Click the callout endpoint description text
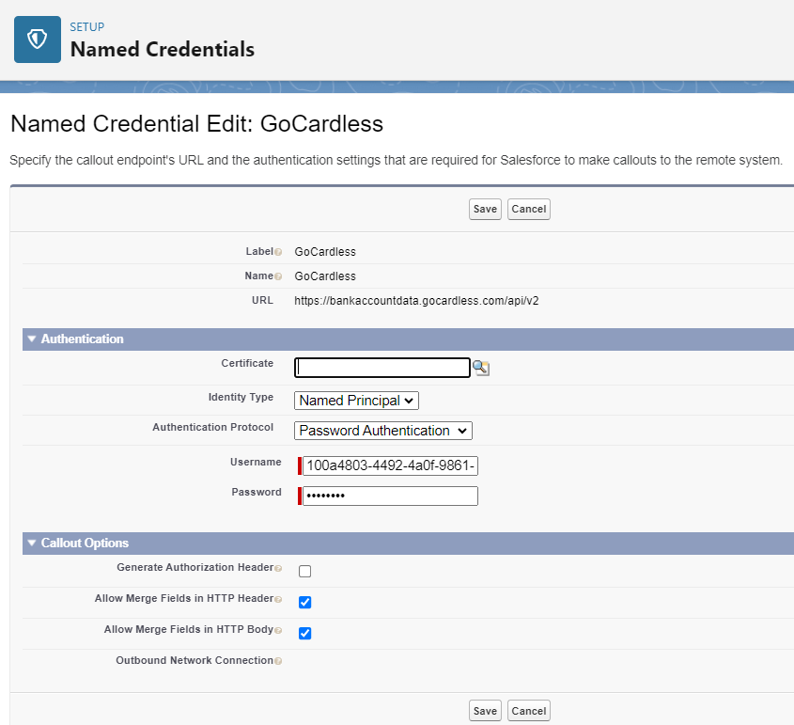 [396, 161]
